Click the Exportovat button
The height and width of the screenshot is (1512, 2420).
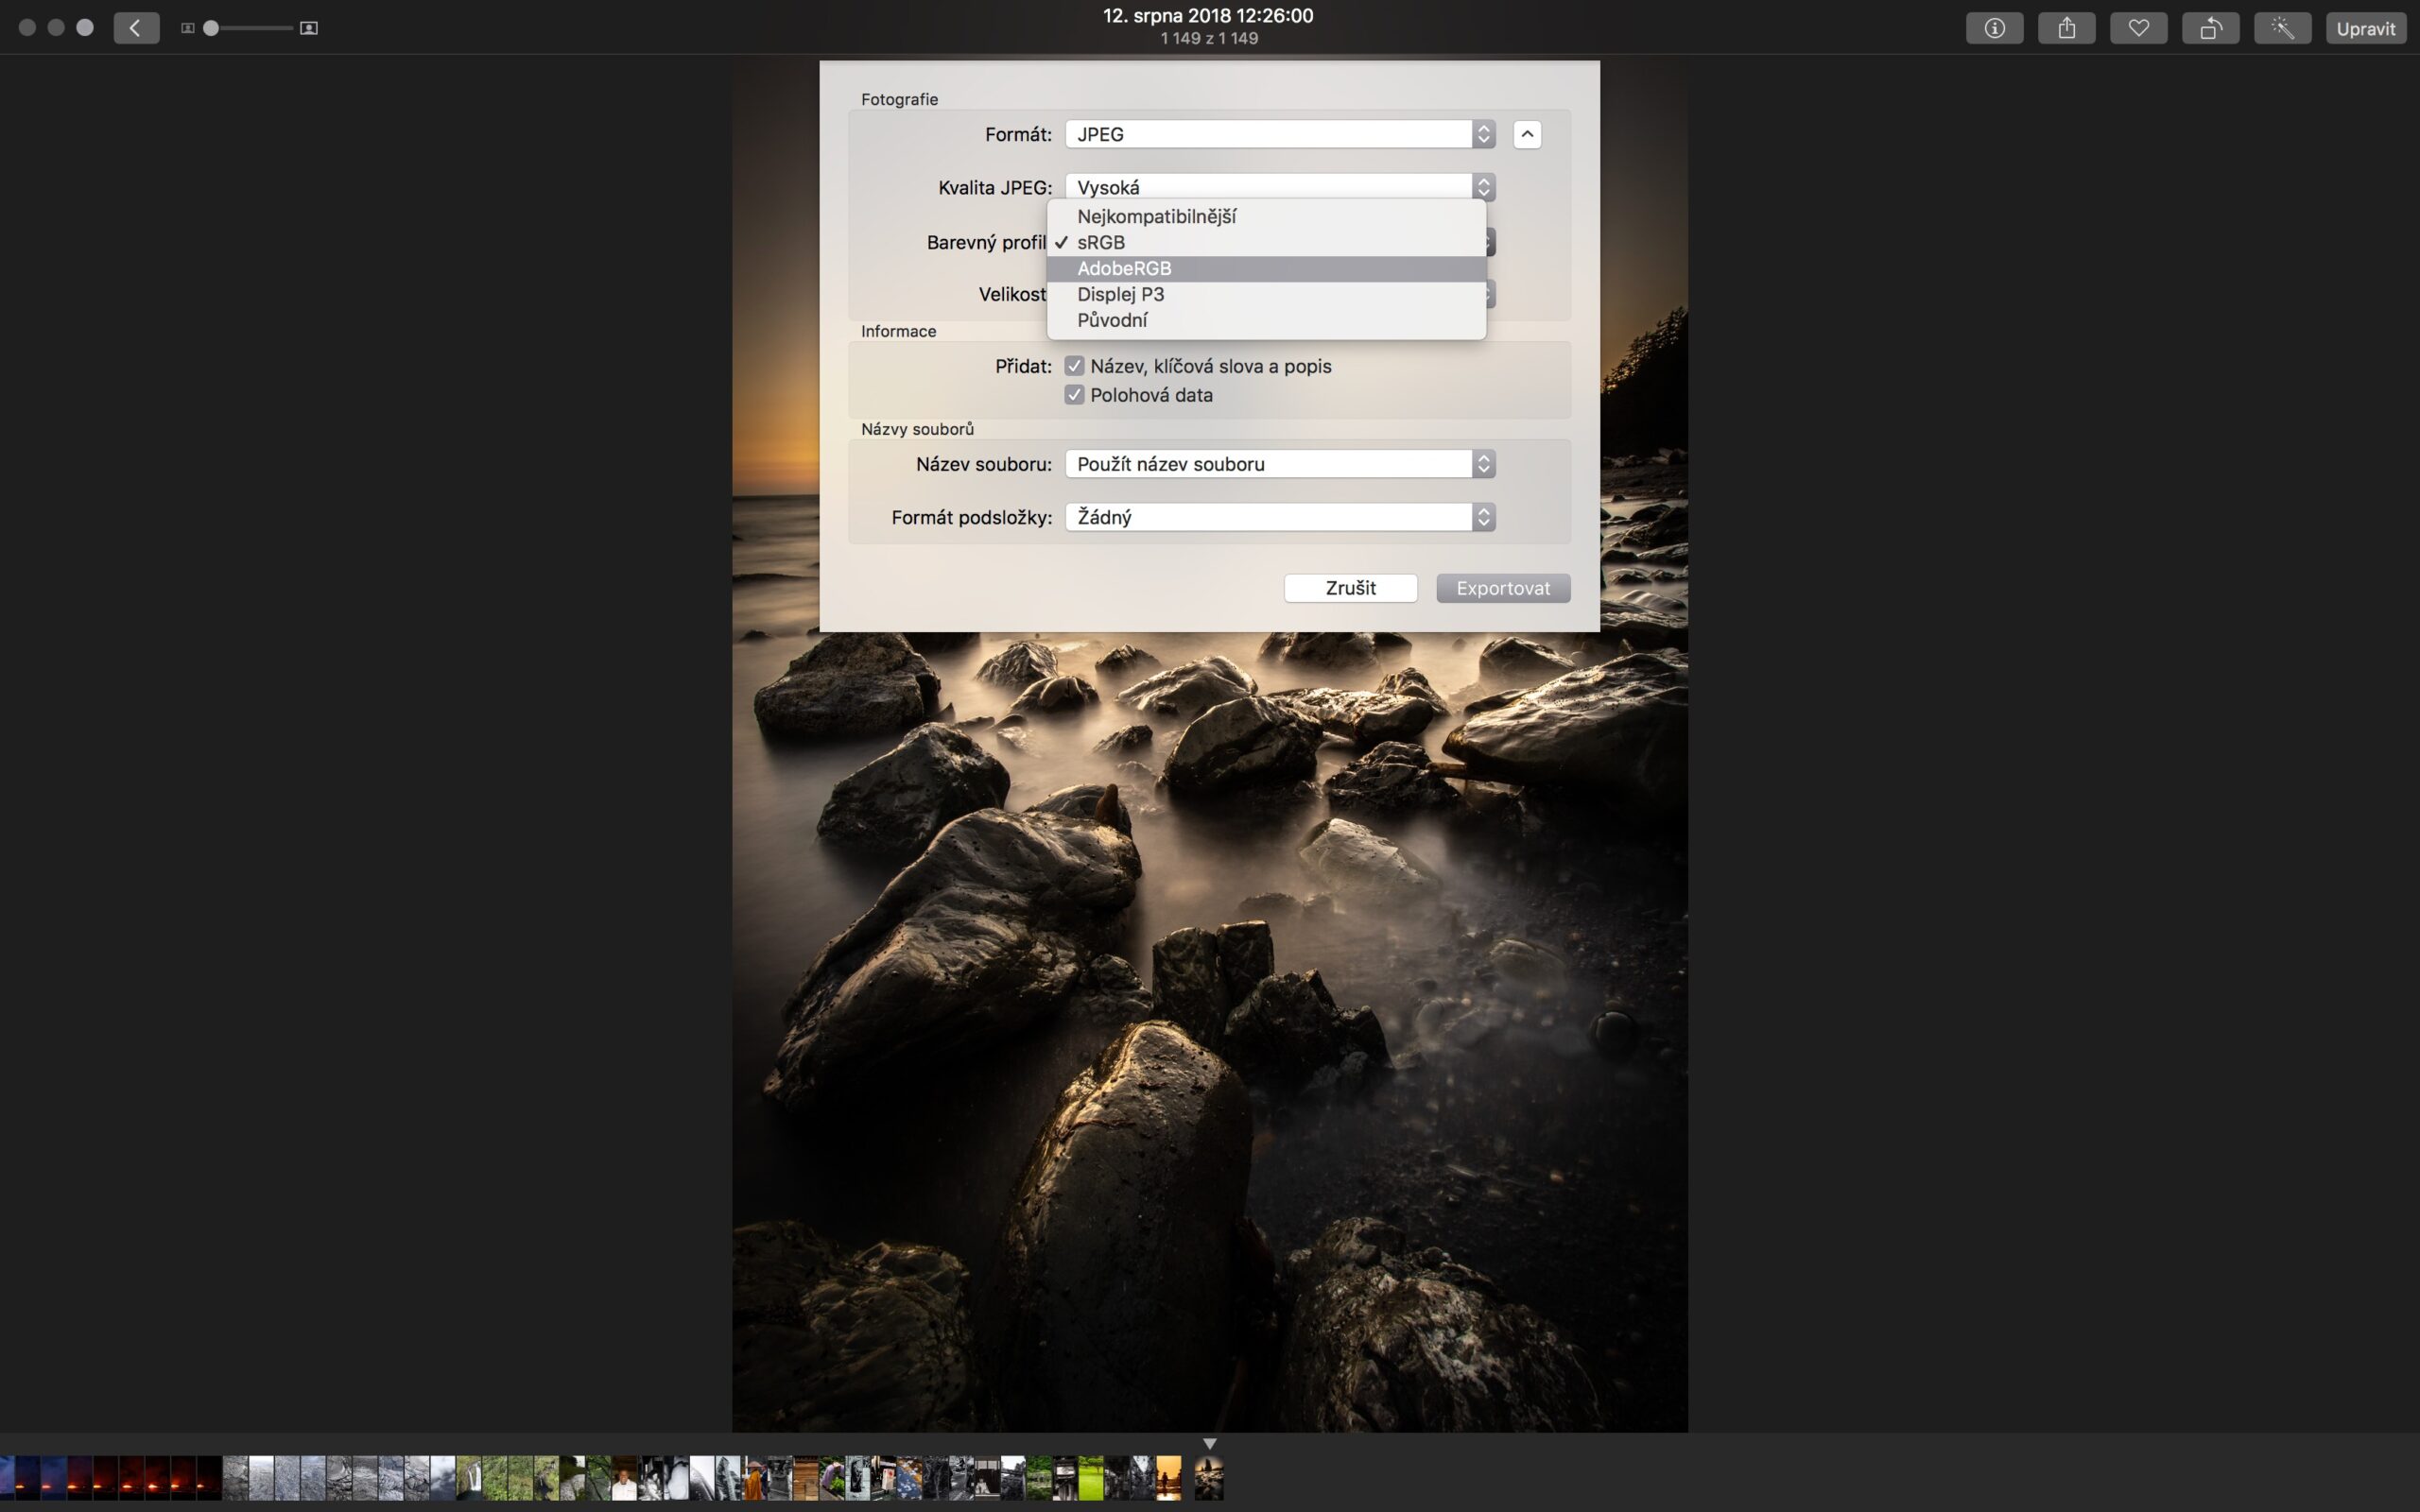point(1502,588)
